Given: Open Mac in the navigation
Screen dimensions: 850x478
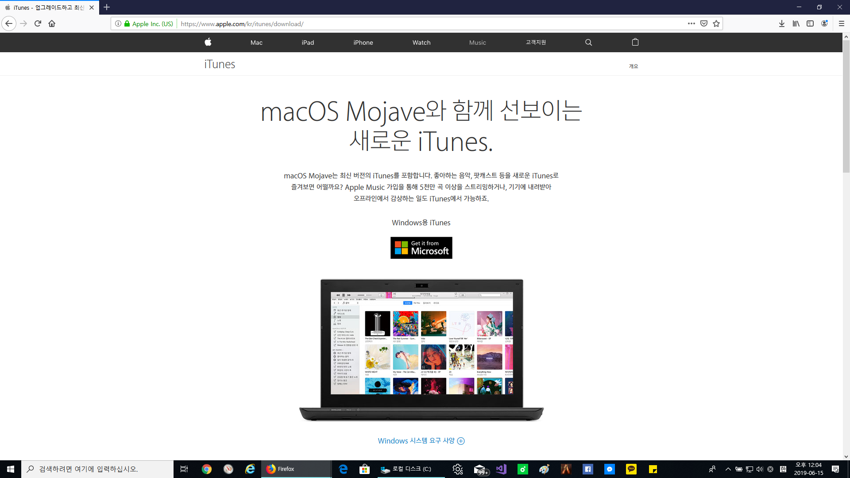Looking at the screenshot, I should tap(256, 42).
